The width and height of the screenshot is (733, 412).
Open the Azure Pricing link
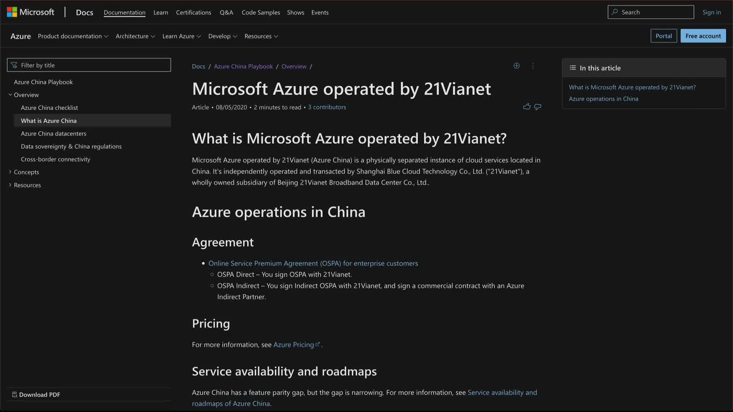(294, 345)
